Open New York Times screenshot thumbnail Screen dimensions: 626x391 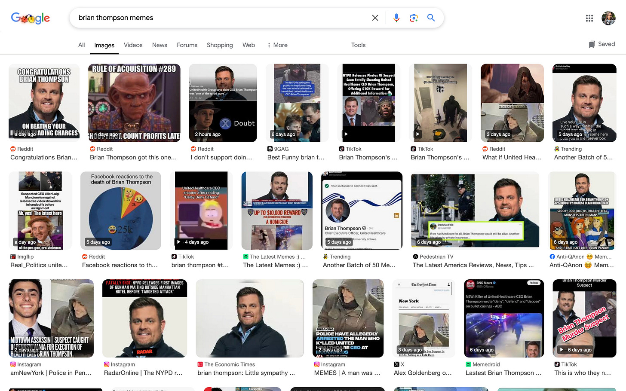click(x=423, y=318)
